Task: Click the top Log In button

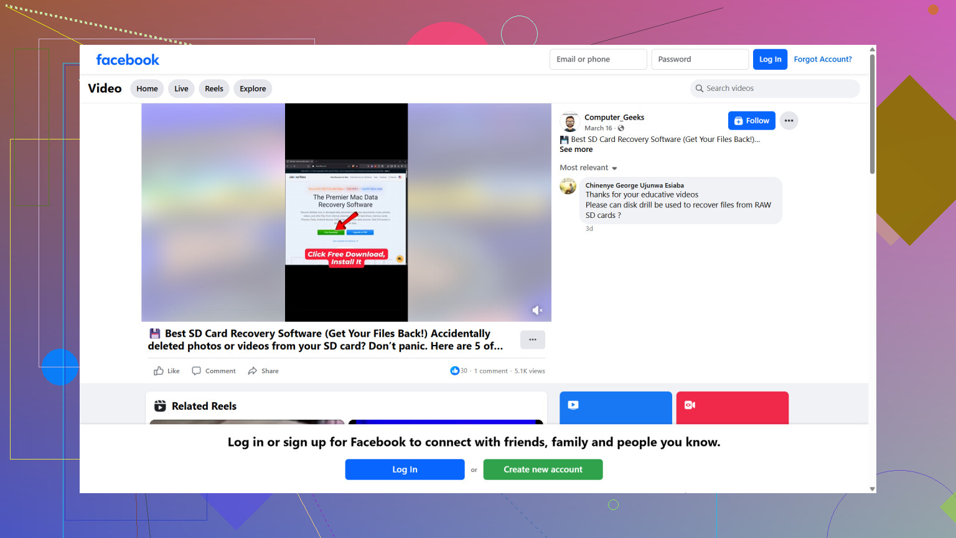Action: tap(770, 59)
